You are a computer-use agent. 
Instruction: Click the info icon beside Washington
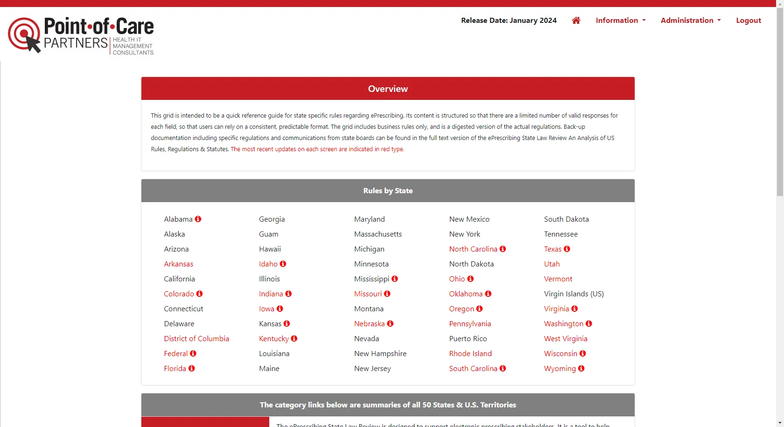[589, 323]
